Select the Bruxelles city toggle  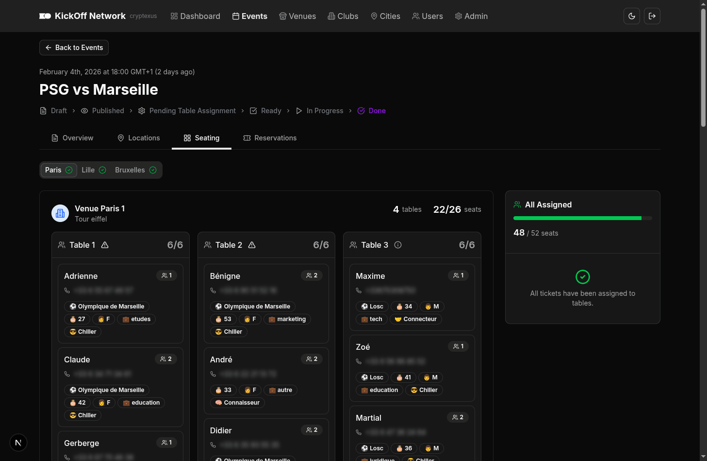(136, 170)
